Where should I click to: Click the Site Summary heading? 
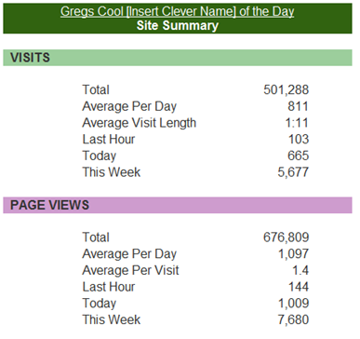(178, 25)
